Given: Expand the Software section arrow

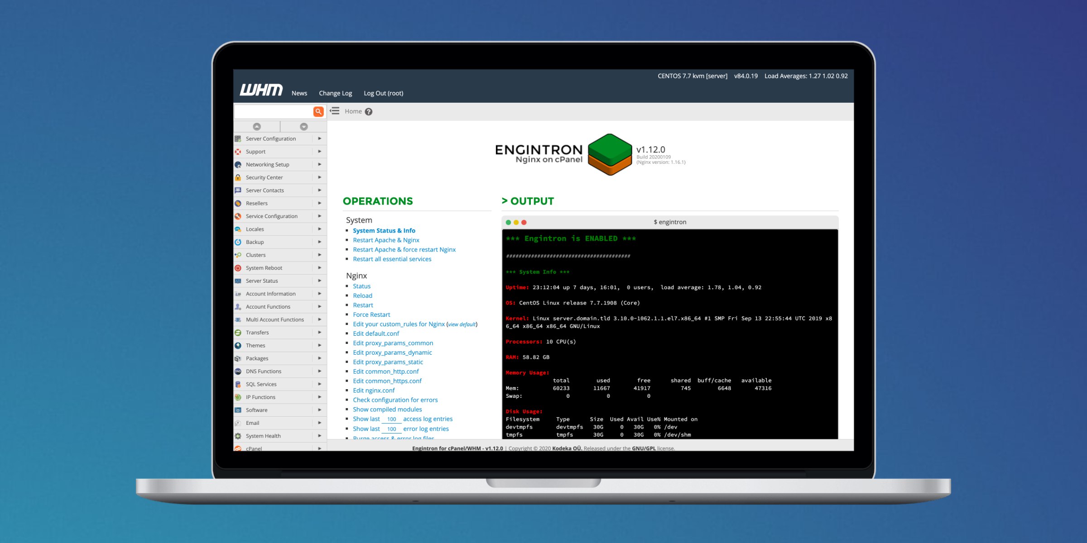Looking at the screenshot, I should click(320, 410).
